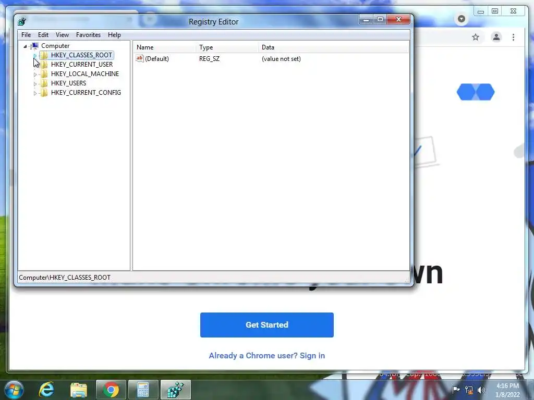Click the Already a Chrome user sign in link
Image resolution: width=534 pixels, height=400 pixels.
266,355
